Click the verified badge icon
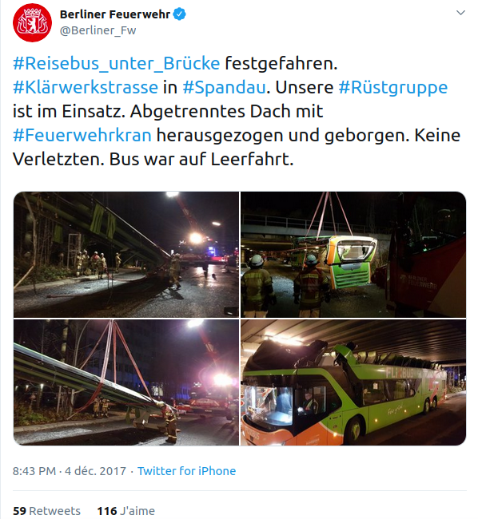The width and height of the screenshot is (478, 519). click(x=180, y=14)
